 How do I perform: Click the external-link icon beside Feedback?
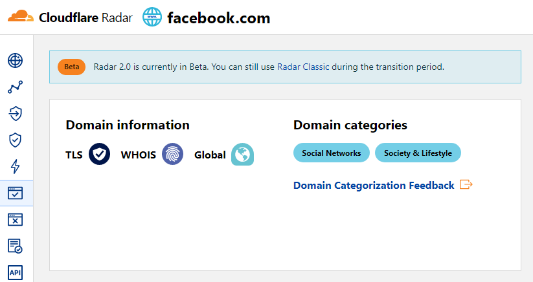tap(466, 185)
